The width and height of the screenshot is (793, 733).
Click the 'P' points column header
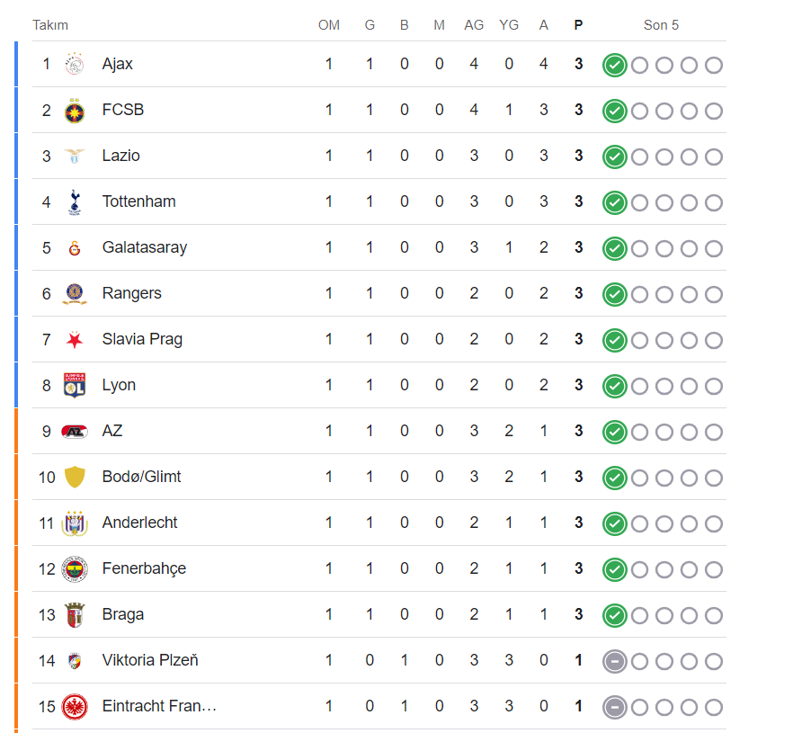point(578,25)
